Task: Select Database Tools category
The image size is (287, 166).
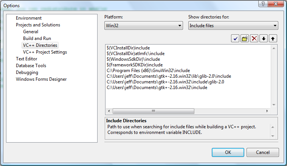Action: tap(31, 66)
